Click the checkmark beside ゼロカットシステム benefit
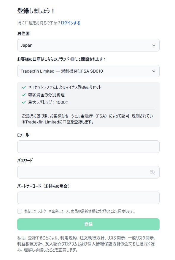This screenshot has width=175, height=260. coord(23,88)
